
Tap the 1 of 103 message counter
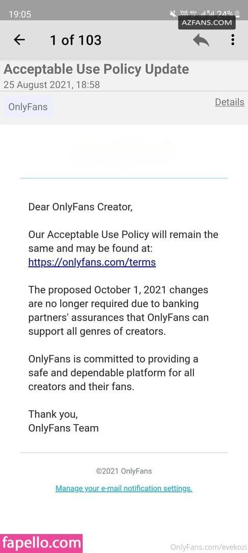click(x=76, y=40)
